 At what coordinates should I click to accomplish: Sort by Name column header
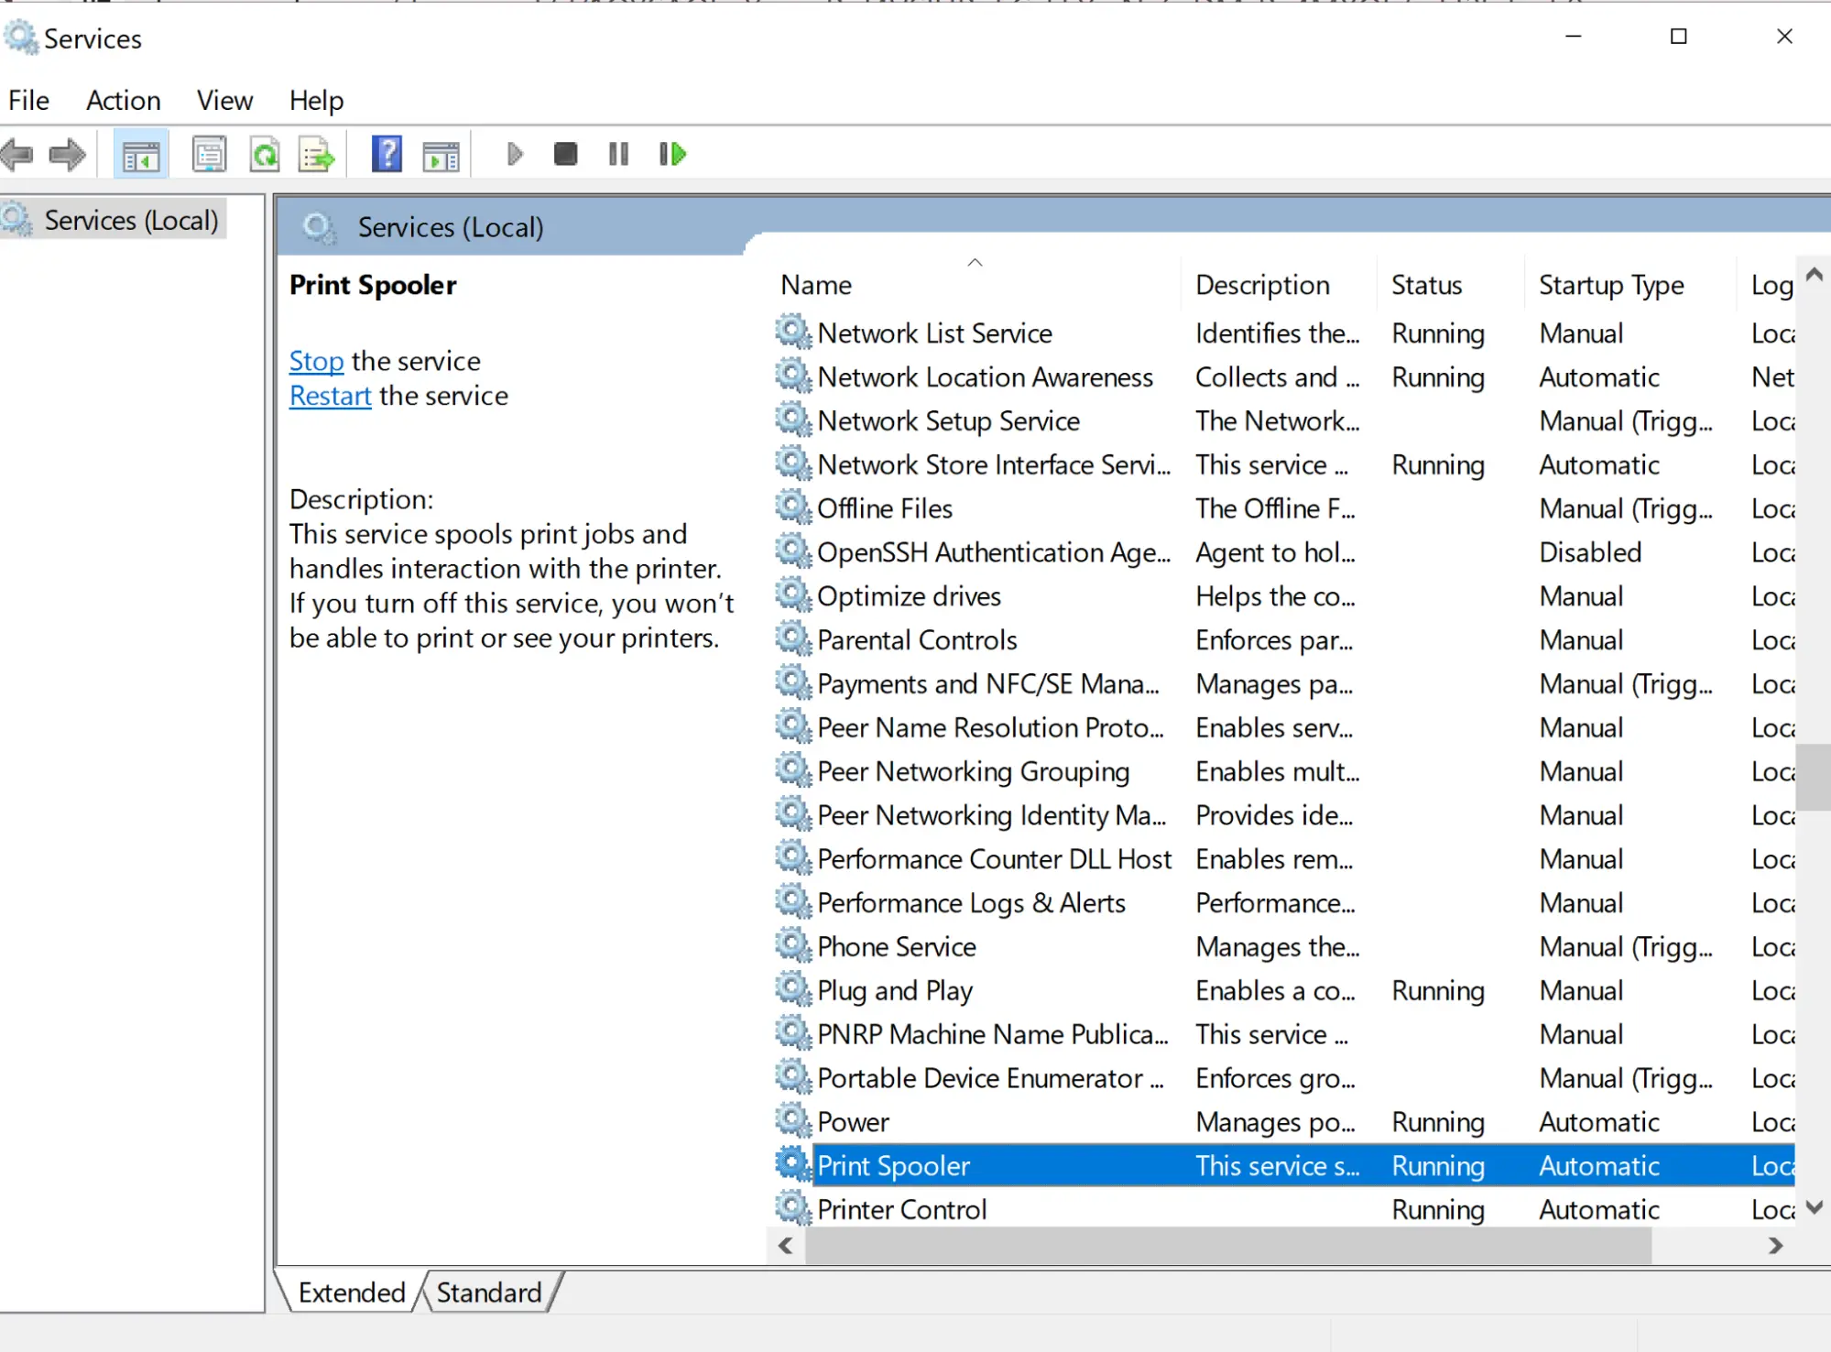975,285
